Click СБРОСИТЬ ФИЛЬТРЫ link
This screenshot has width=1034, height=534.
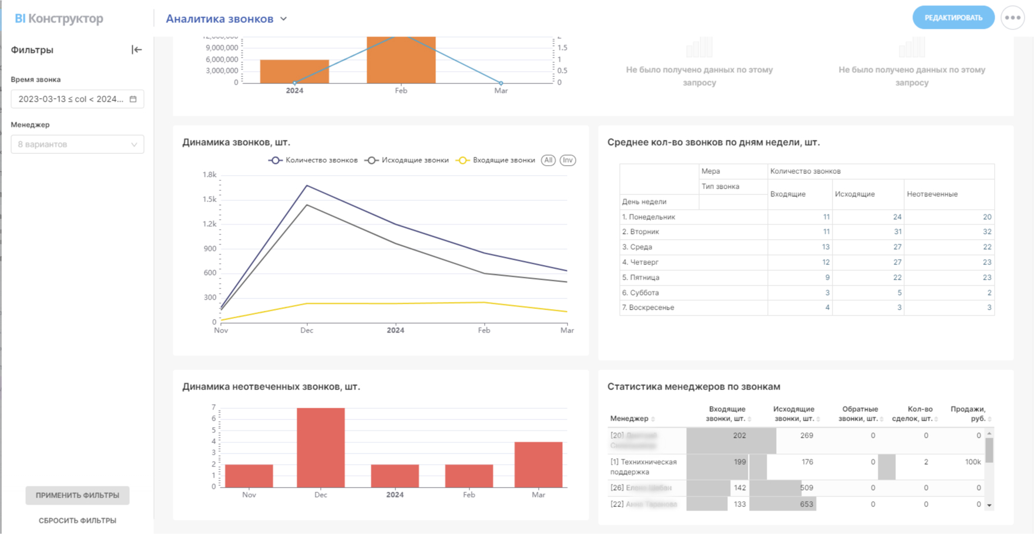78,520
